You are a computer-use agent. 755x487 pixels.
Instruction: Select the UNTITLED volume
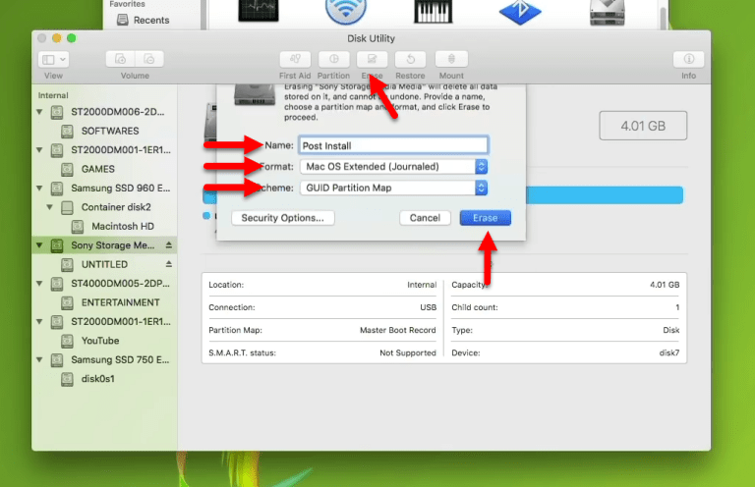pos(104,264)
